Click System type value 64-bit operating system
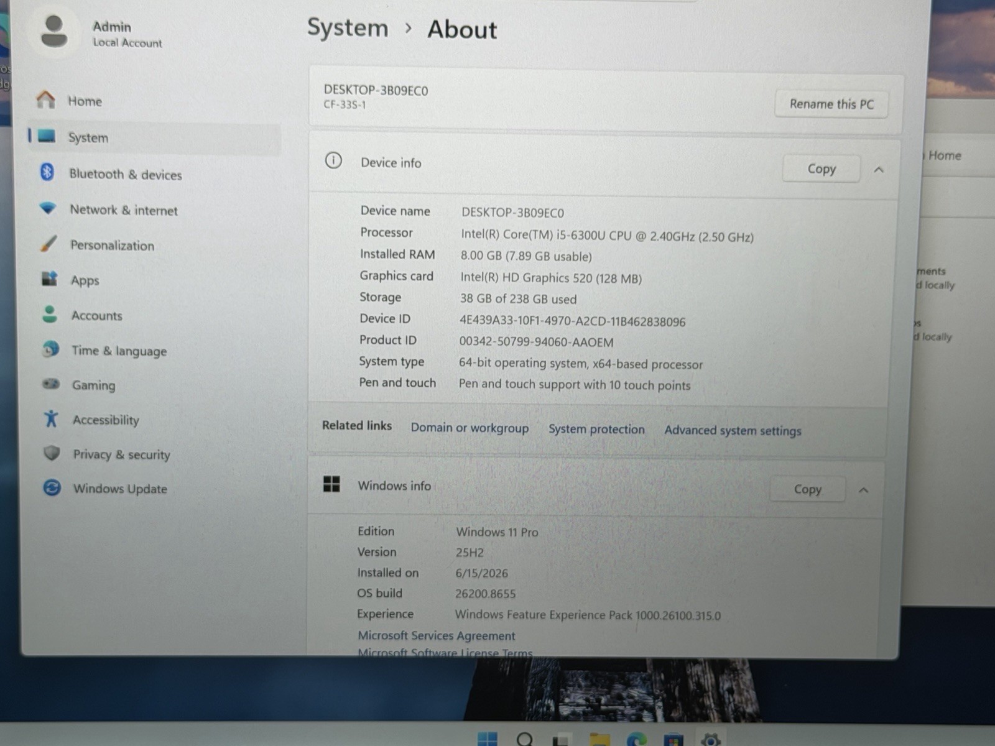 coord(581,364)
